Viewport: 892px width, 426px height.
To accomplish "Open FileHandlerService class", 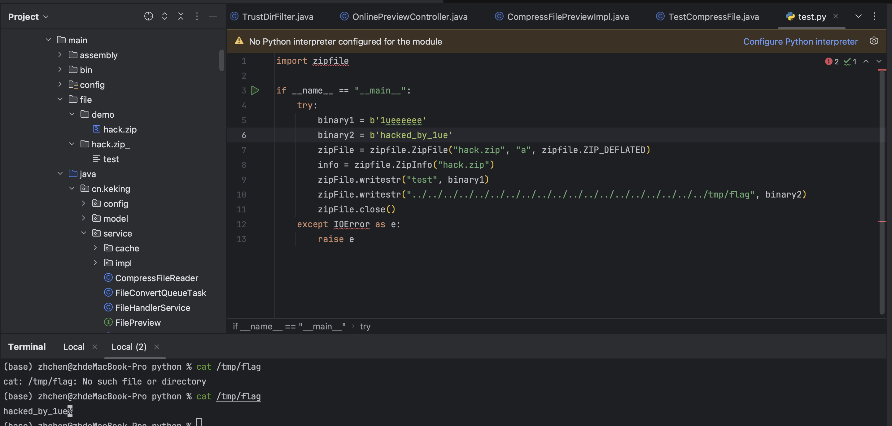I will coord(147,308).
